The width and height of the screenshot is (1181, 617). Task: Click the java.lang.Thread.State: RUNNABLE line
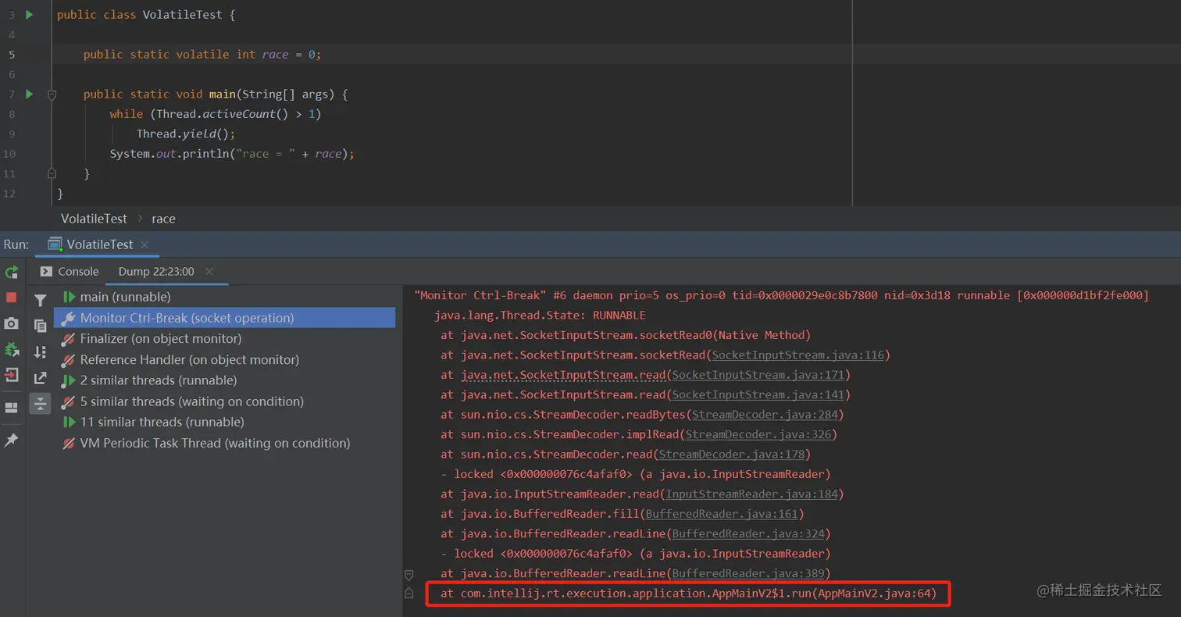[x=540, y=316]
